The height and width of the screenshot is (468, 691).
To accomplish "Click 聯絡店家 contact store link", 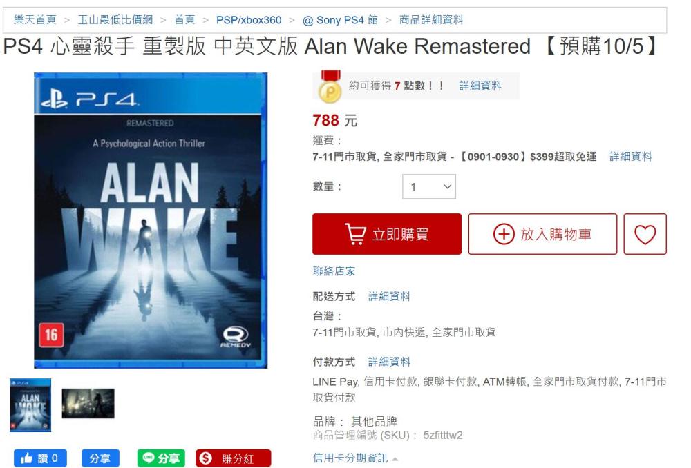I will tap(334, 271).
